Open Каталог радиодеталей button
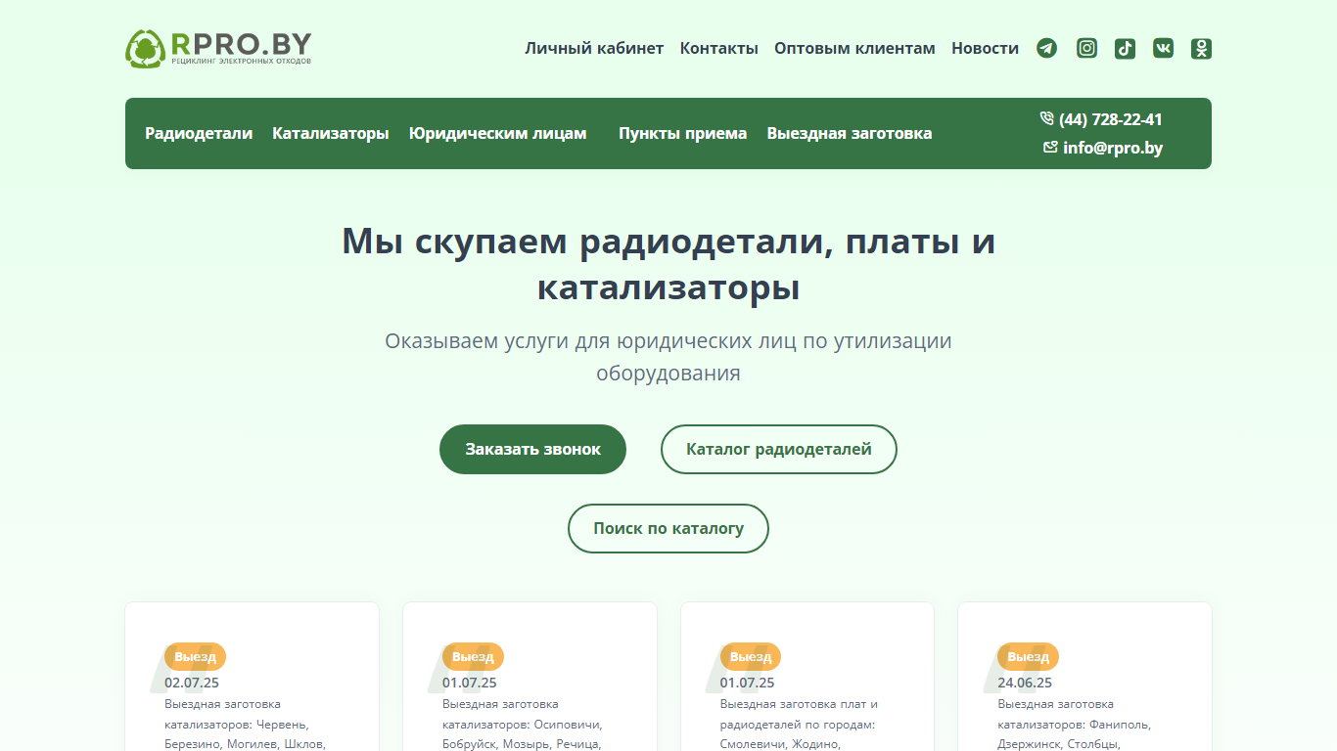Screen dimensions: 1337x751 (779, 449)
